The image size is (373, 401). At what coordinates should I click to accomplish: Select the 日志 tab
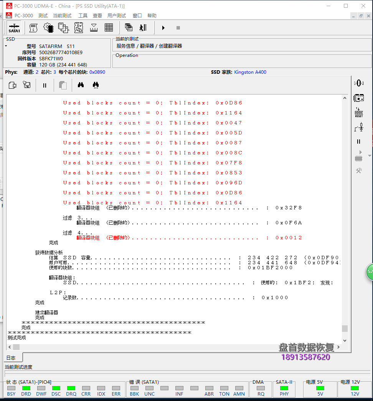pos(11,358)
